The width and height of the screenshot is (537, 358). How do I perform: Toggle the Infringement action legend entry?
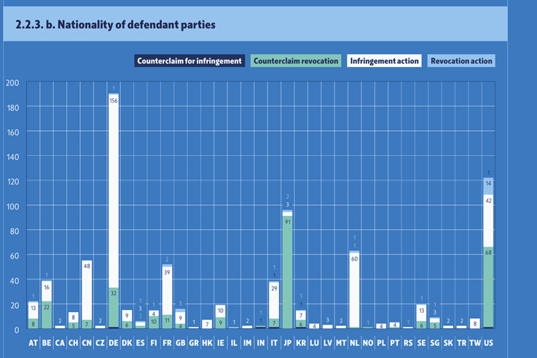(x=384, y=61)
